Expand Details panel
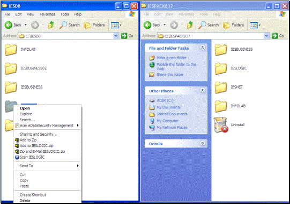The width and height of the screenshot is (290, 204). coord(203,143)
